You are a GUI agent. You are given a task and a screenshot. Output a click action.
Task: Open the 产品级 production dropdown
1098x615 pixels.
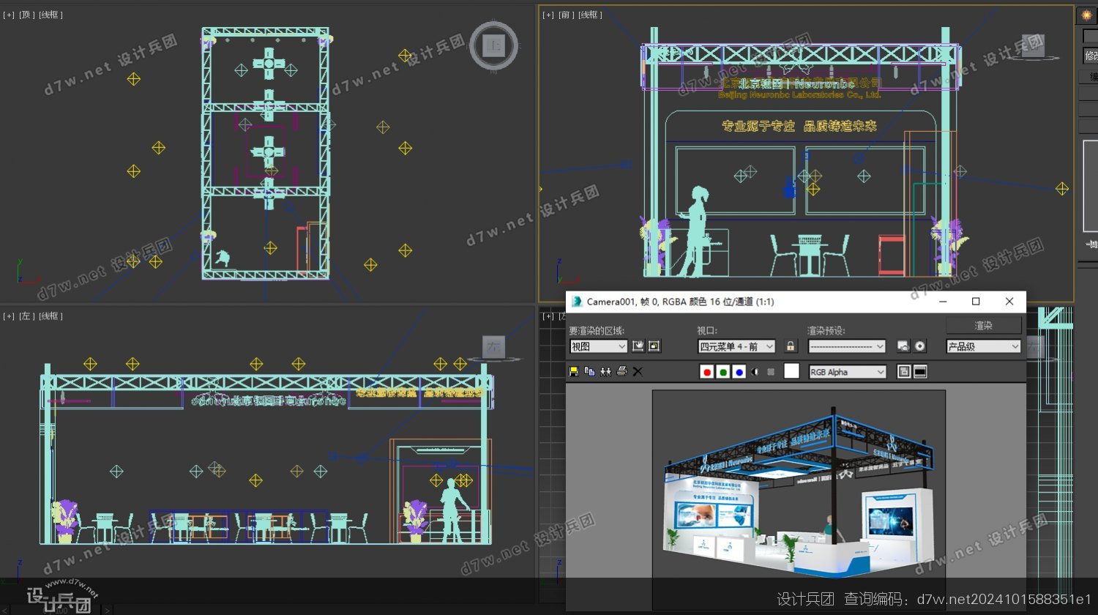(984, 346)
